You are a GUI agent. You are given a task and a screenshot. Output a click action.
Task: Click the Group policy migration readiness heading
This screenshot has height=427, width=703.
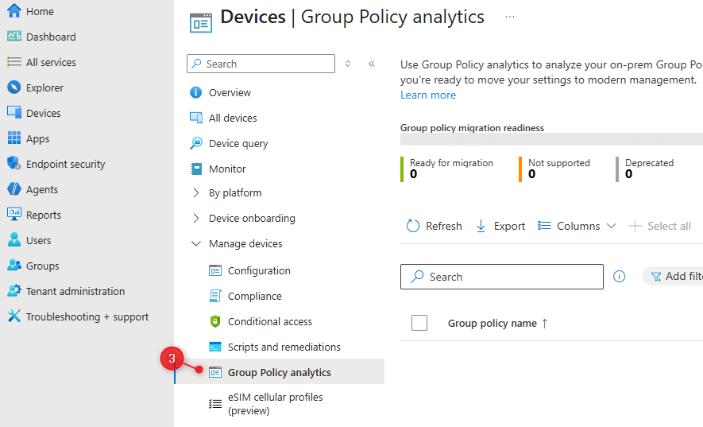472,127
